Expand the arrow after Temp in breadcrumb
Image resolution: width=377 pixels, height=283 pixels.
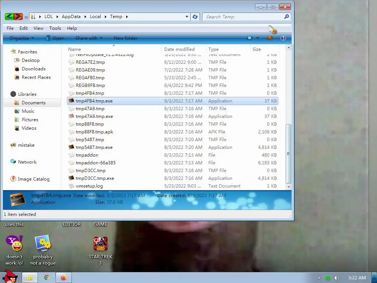tap(127, 17)
